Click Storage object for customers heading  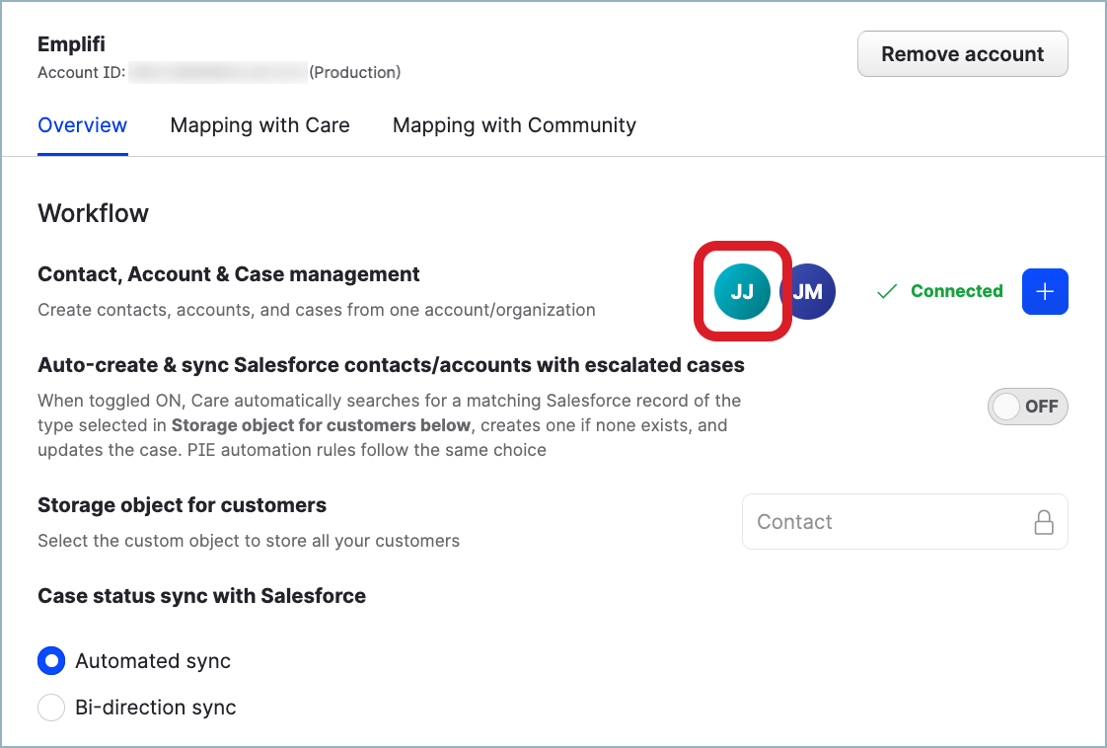coord(183,505)
